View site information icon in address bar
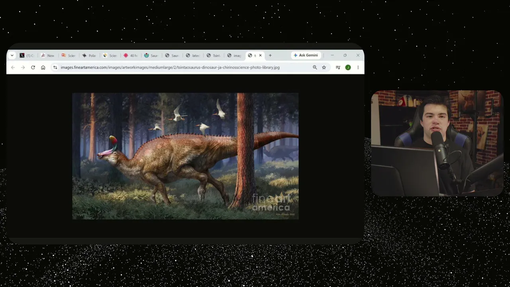The image size is (510, 287). [55, 67]
